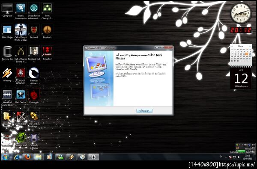Select the F.E.A.R. 2 desktop shortcut
This screenshot has width=257, height=169.
[x=47, y=53]
